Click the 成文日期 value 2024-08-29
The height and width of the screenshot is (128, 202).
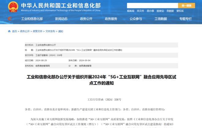pos(41,60)
